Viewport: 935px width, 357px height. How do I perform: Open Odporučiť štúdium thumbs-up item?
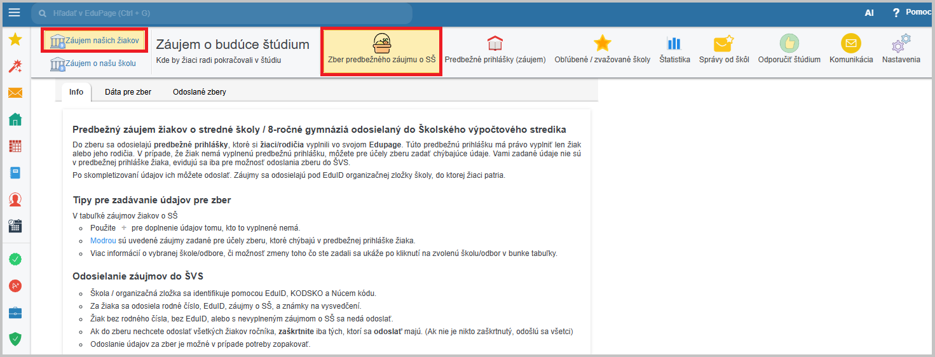click(x=789, y=50)
